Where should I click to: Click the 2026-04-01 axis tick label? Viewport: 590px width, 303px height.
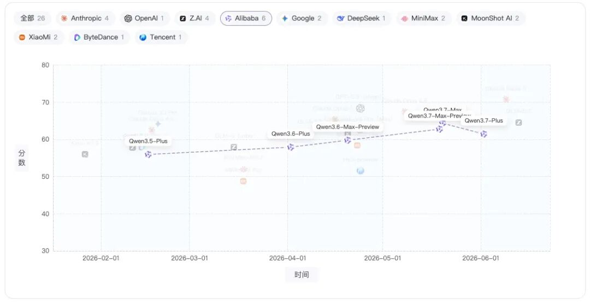pos(287,258)
